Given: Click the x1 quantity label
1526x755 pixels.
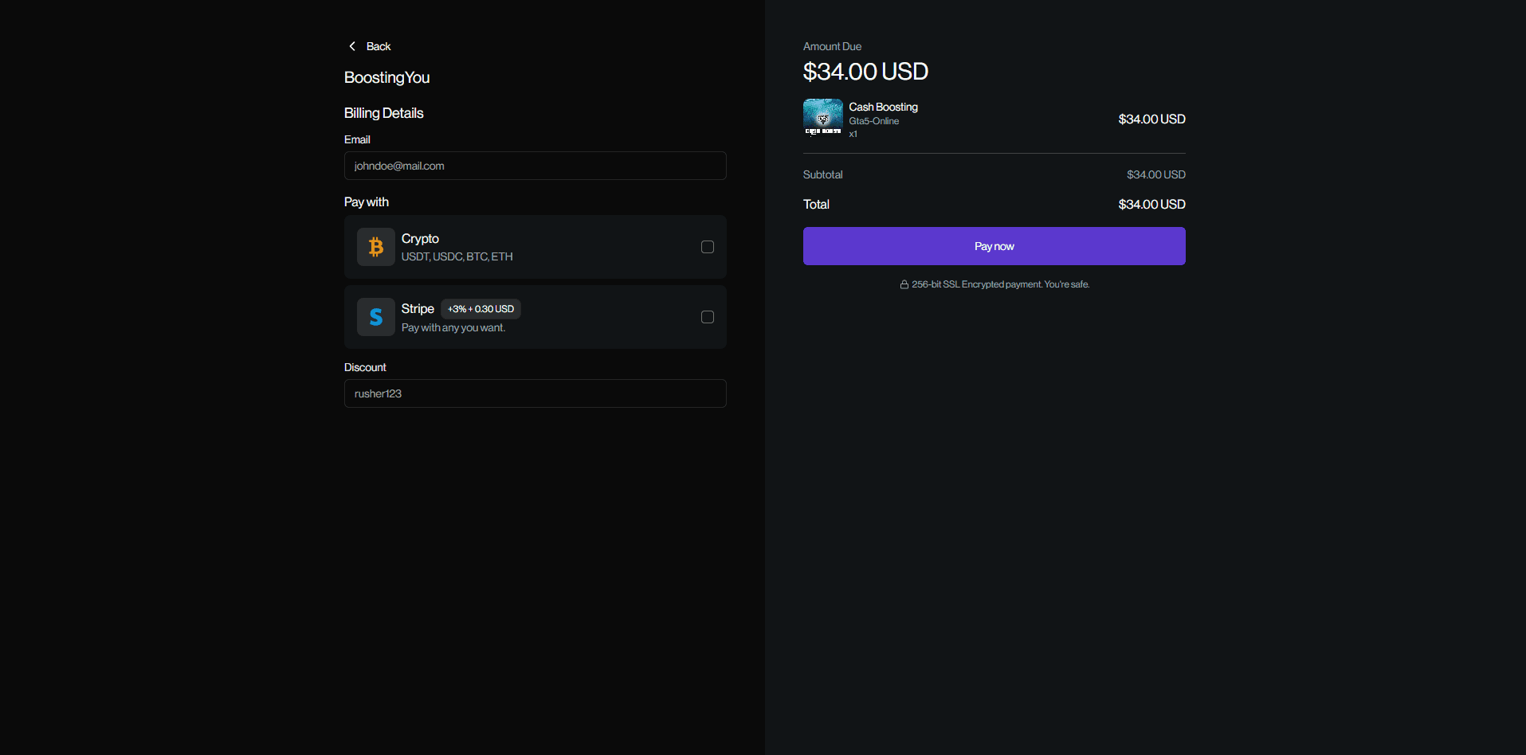Looking at the screenshot, I should [853, 134].
